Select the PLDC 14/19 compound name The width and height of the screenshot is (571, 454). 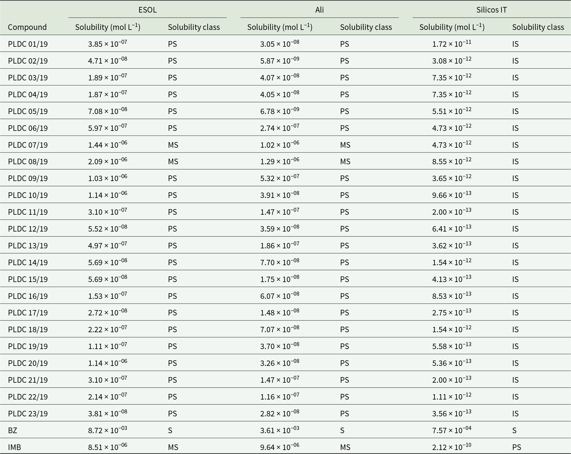(x=28, y=262)
